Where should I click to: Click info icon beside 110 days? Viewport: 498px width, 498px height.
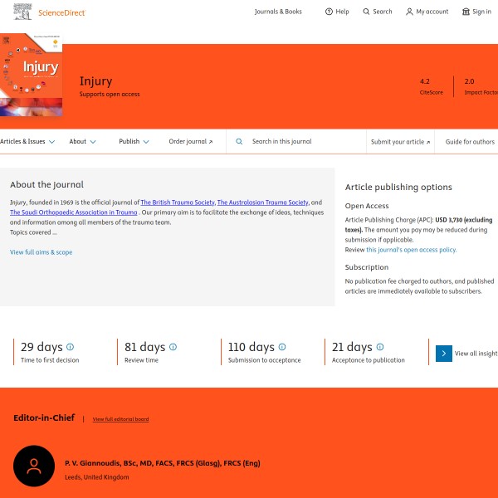(282, 347)
